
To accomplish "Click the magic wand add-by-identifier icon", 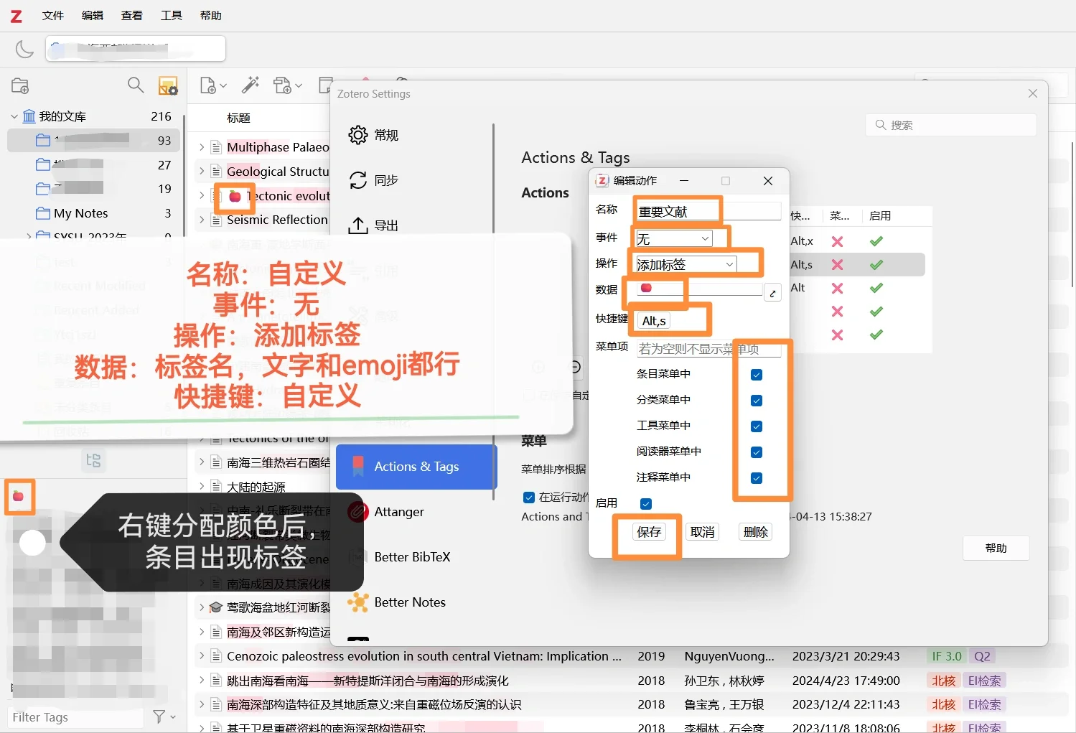I will (250, 85).
